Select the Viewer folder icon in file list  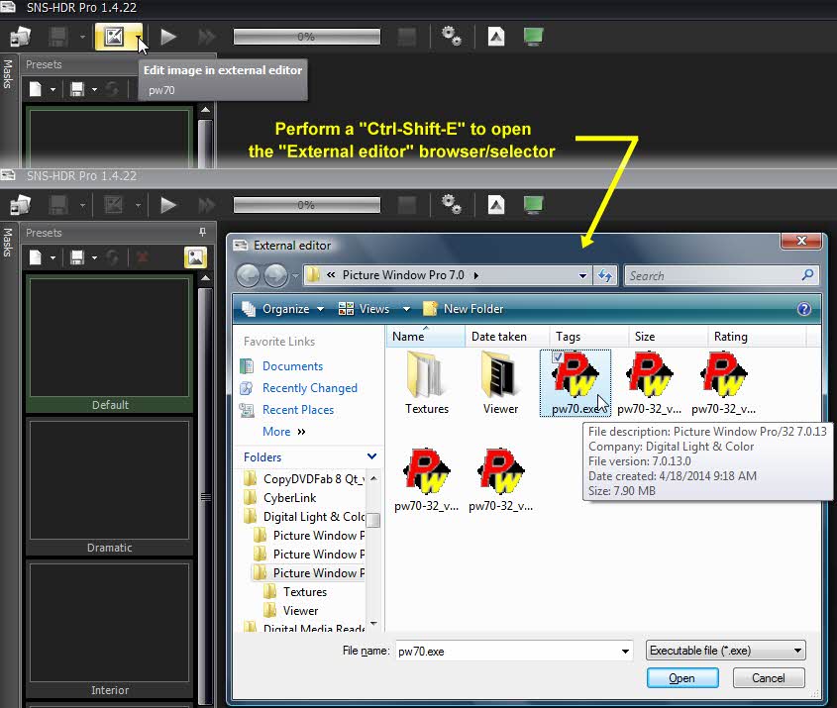pyautogui.click(x=500, y=382)
